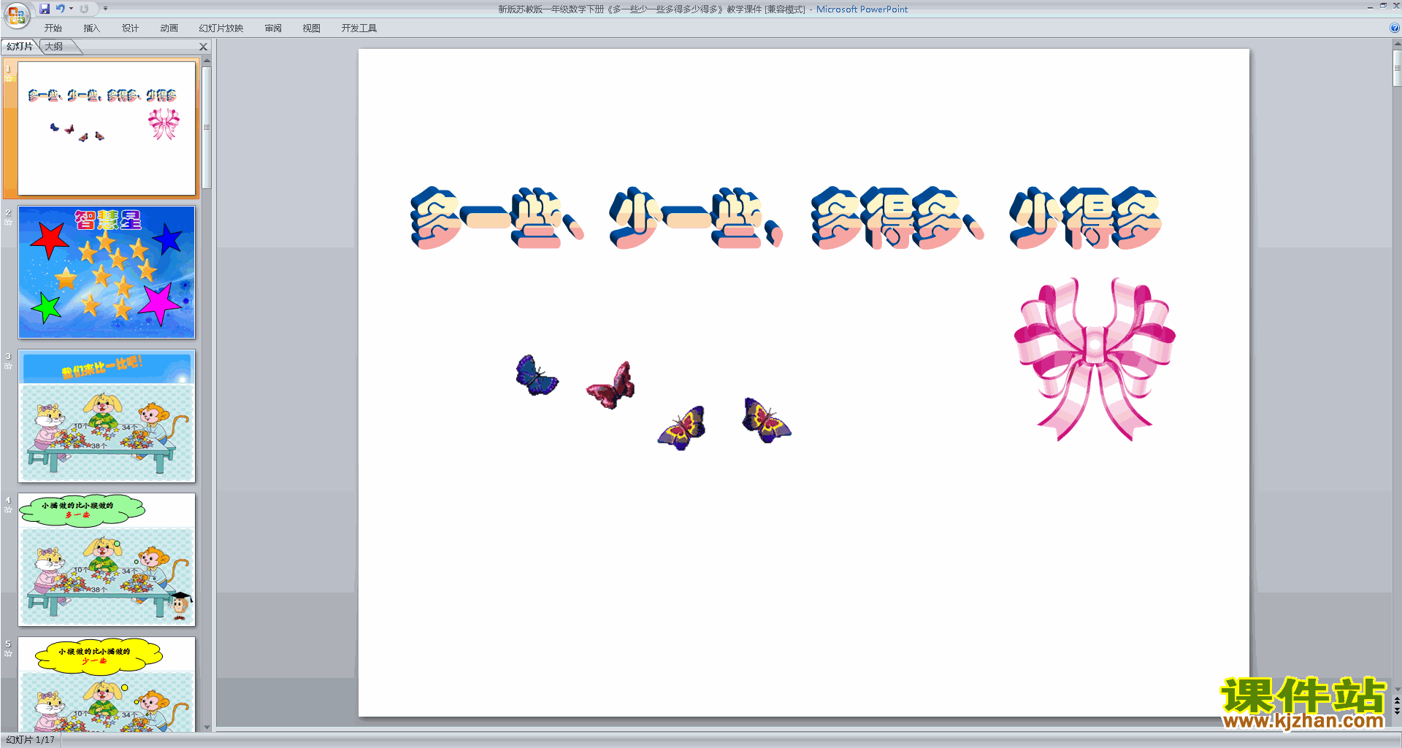Screen dimensions: 1402x748
Task: Click animation star icon beside slide 3
Action: click(x=9, y=366)
